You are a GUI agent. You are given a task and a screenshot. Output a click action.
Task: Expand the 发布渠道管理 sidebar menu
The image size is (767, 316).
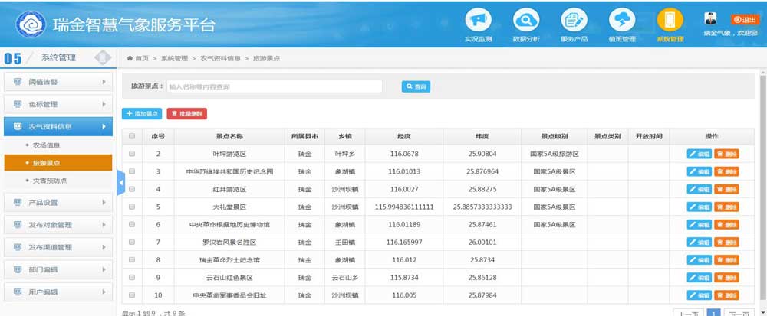tap(58, 247)
